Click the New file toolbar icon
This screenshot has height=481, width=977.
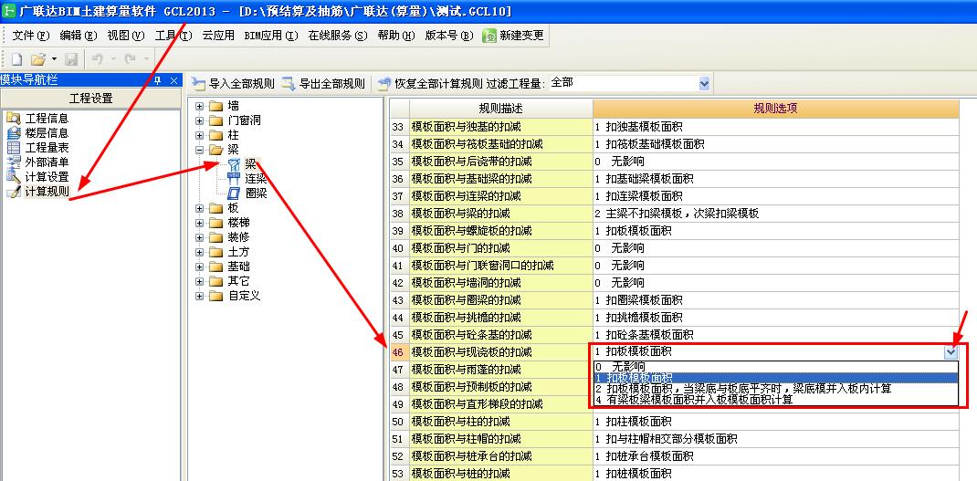tap(16, 59)
